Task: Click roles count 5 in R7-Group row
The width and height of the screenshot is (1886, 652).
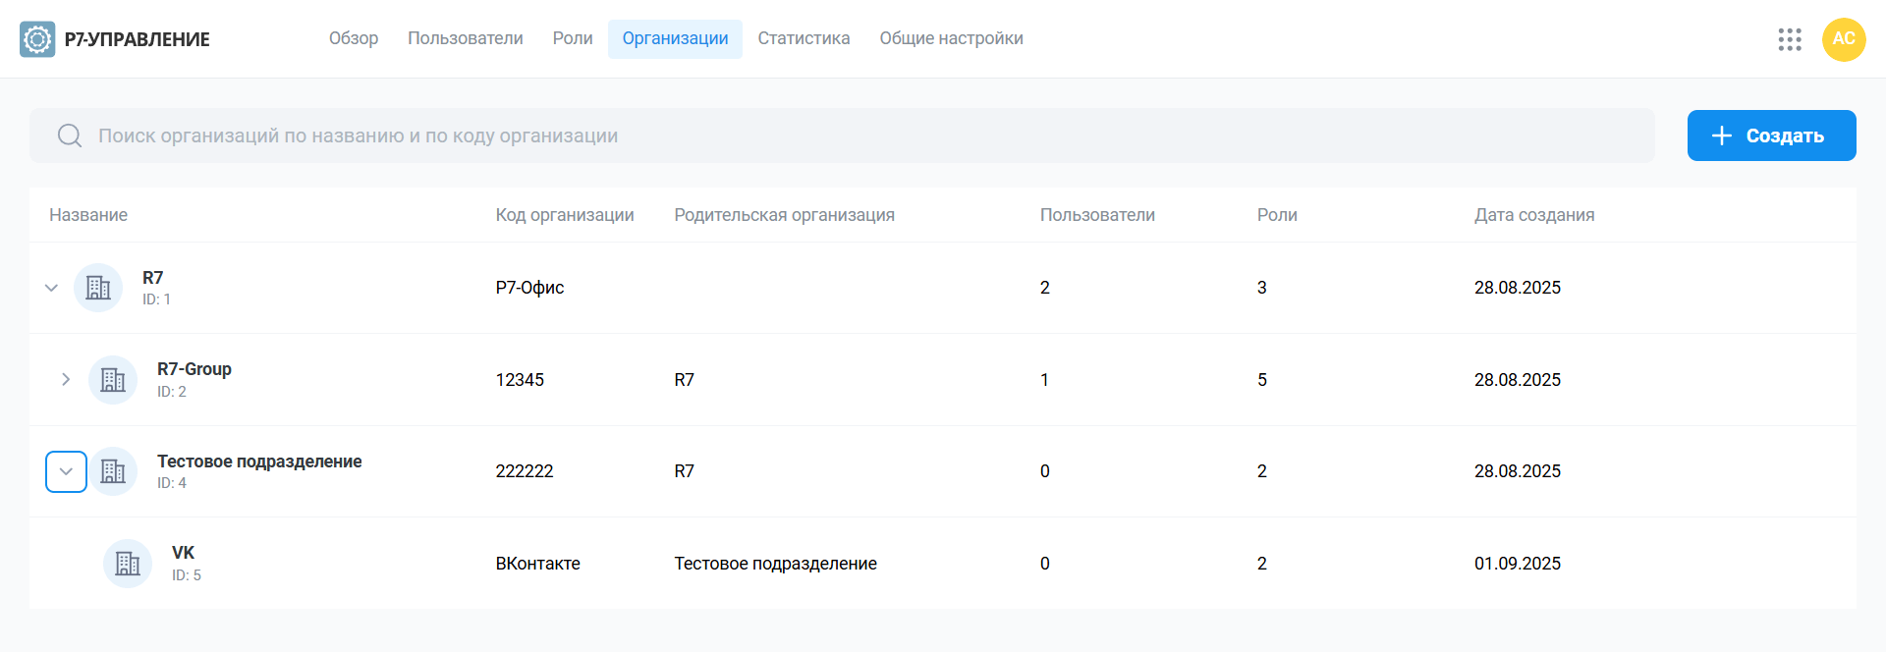Action: pyautogui.click(x=1262, y=380)
